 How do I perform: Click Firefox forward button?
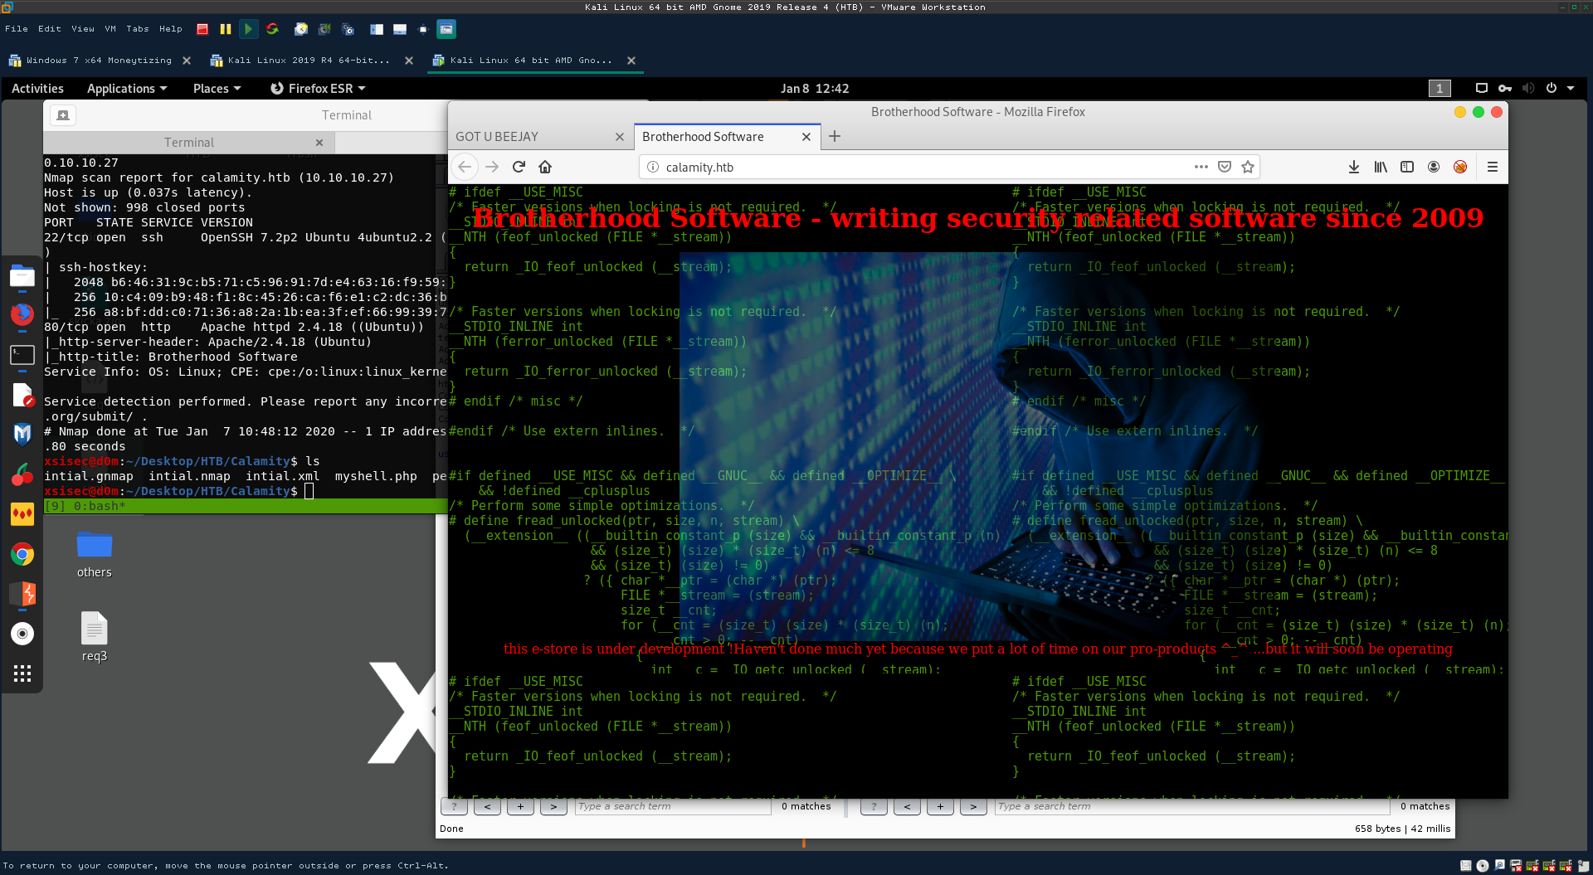(x=492, y=167)
